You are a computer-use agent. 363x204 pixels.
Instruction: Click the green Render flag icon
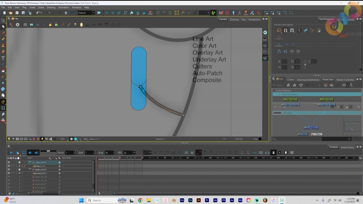[x=213, y=13]
